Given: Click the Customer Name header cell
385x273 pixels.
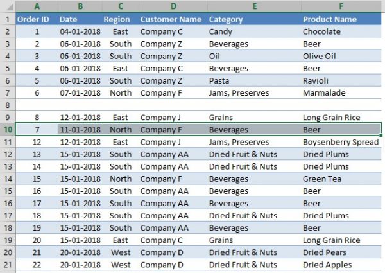Looking at the screenshot, I should click(173, 19).
